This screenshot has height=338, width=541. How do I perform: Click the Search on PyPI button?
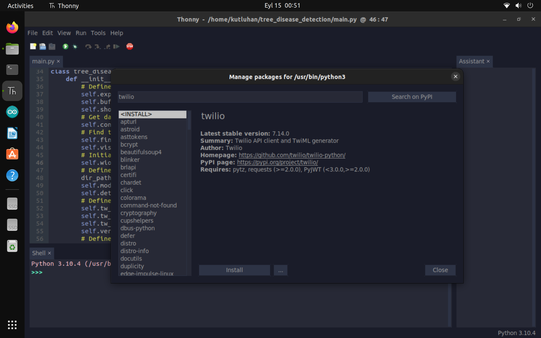(x=412, y=97)
